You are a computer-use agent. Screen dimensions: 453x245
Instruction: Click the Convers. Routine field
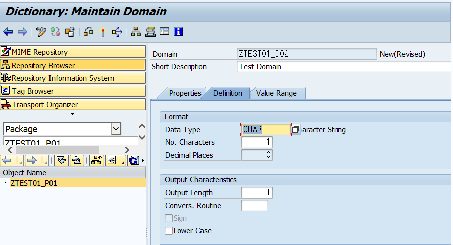255,206
